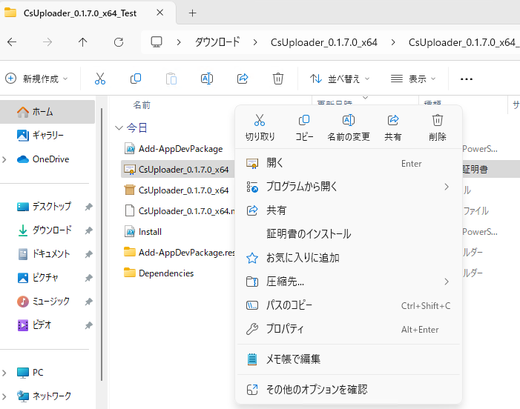The height and width of the screenshot is (409, 520).
Task: Click 共有 icon at the top of the context menu
Action: (x=393, y=128)
